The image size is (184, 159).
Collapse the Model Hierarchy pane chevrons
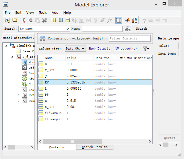33,38
